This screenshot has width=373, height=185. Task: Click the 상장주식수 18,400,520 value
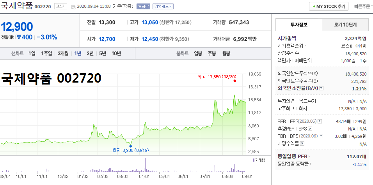(356, 54)
